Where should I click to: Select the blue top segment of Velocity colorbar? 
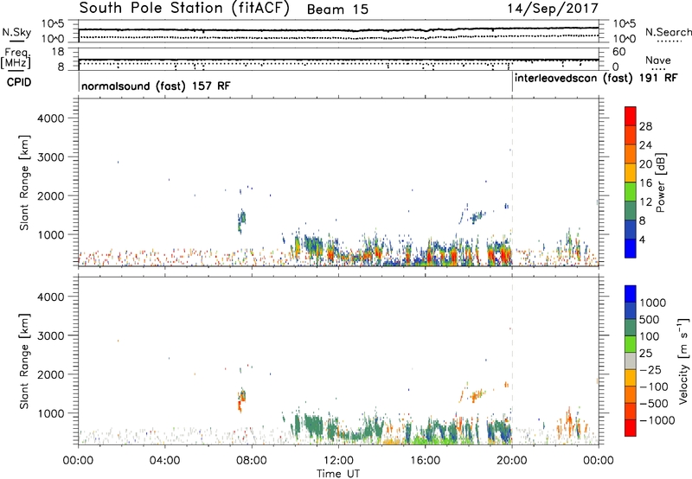(631, 294)
